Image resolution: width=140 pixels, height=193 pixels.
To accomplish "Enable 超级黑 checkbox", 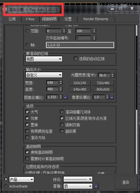I will coord(62,131).
